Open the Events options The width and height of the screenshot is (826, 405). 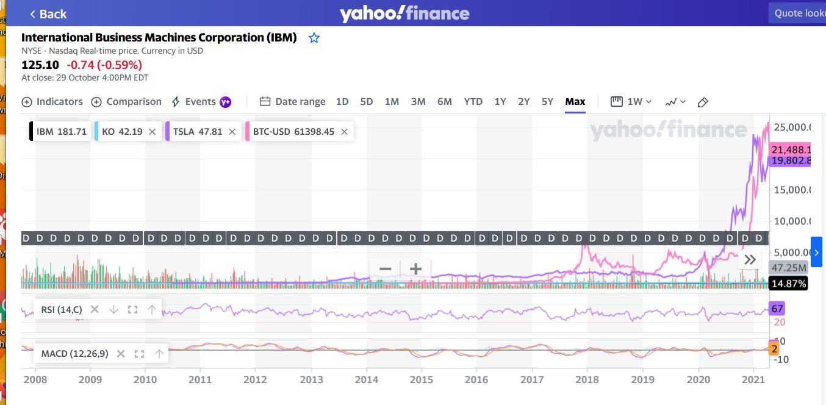201,102
